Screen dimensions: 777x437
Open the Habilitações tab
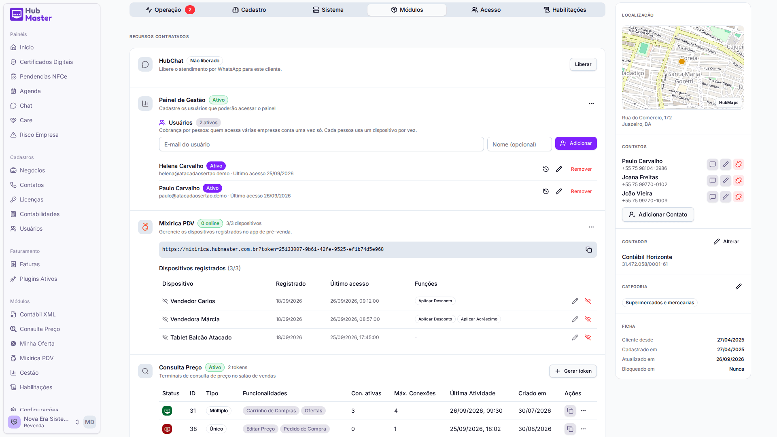click(565, 10)
